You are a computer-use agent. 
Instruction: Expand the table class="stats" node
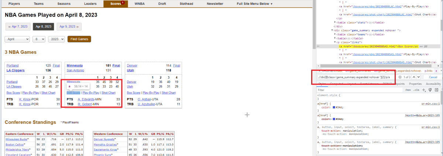tap(335, 22)
